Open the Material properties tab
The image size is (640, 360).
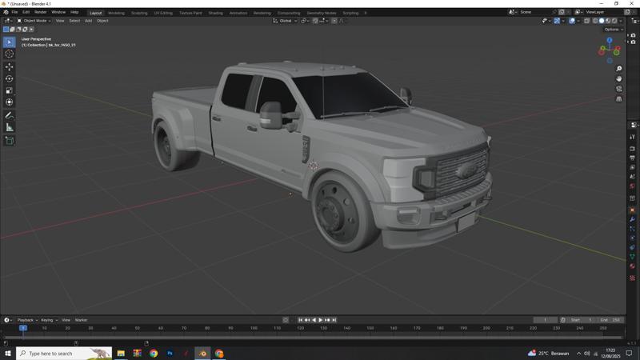(x=632, y=266)
